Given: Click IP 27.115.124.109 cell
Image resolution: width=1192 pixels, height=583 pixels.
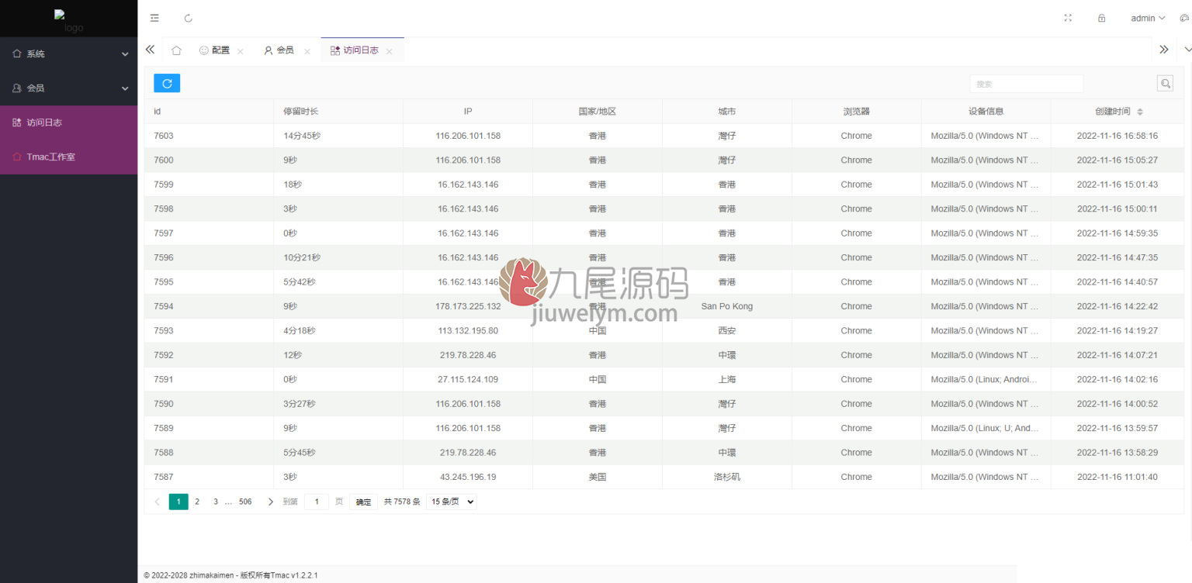Looking at the screenshot, I should tap(468, 379).
